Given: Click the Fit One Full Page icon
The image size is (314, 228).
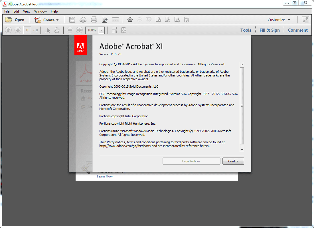Looking at the screenshot, I should coord(124,30).
